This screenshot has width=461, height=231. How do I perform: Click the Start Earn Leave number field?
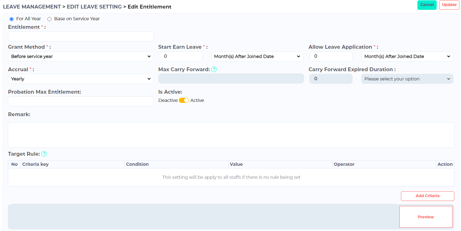180,56
